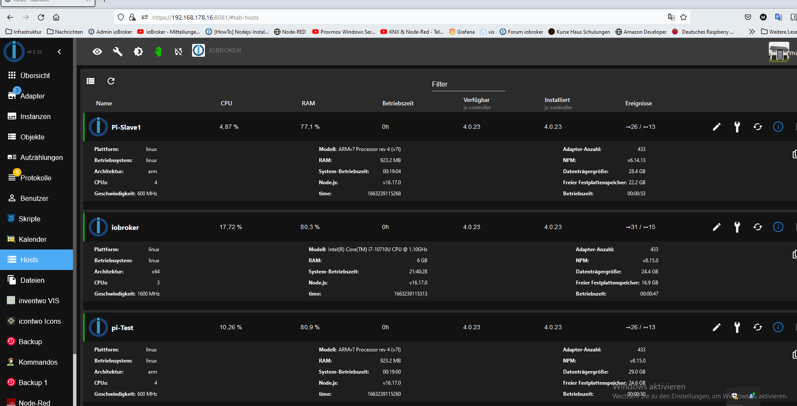The height and width of the screenshot is (406, 797).
Task: Open system settings wrench icon in top toolbar
Action: [117, 52]
